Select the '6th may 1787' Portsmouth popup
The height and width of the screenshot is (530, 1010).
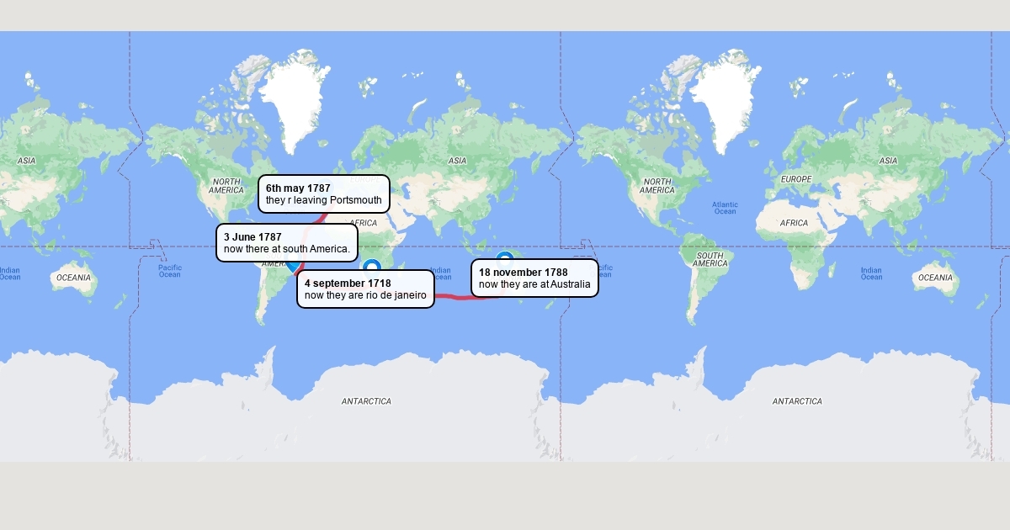(x=323, y=194)
